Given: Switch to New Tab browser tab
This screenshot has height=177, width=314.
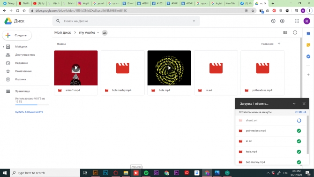Looking at the screenshot, I should tap(230, 3).
